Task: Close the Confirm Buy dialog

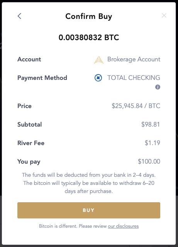Action: coord(164,15)
